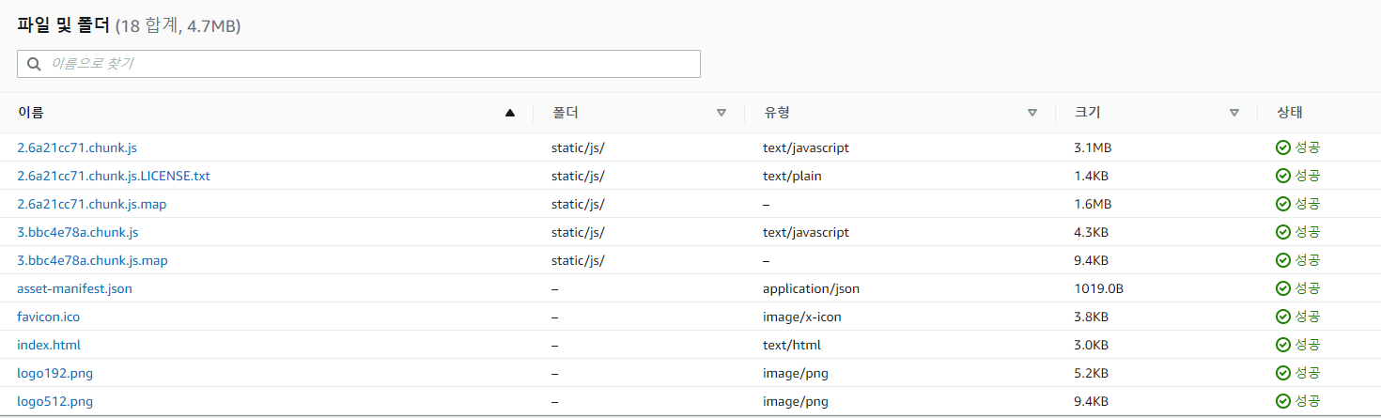Open file logo512.png
The width and height of the screenshot is (1381, 418).
(54, 401)
